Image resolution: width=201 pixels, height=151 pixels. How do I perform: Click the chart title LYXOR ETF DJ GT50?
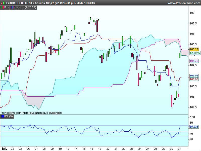click(19, 3)
